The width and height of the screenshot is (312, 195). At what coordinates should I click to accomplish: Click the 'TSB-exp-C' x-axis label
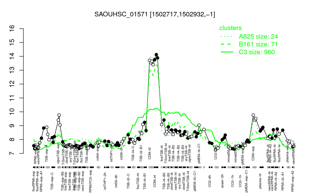click(52, 181)
